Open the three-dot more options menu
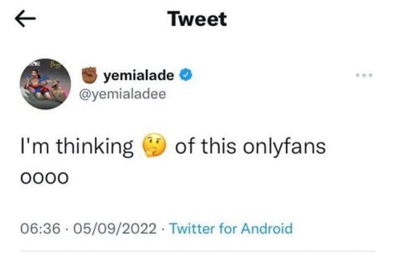Viewport: 395px width, 257px height. pos(363,75)
